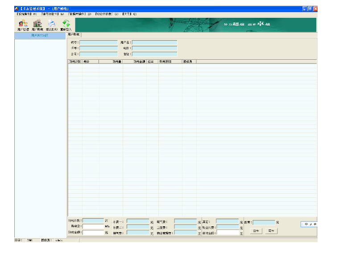
Task: Click the 重新登入 green arrows icon
Action: click(x=66, y=24)
